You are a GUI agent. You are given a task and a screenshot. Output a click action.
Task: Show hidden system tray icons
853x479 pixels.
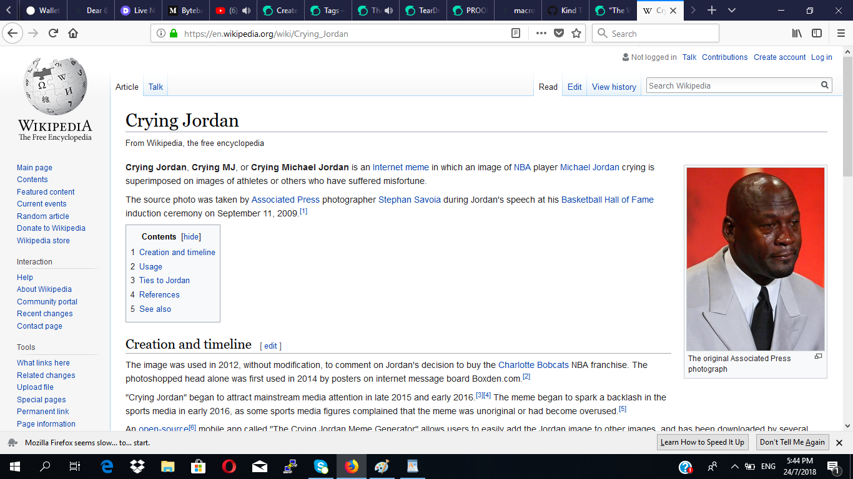[735, 467]
